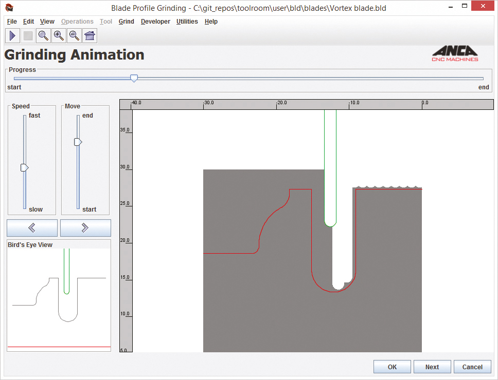Click the "fast" label on Speed panel
This screenshot has height=380, width=498.
(x=34, y=116)
